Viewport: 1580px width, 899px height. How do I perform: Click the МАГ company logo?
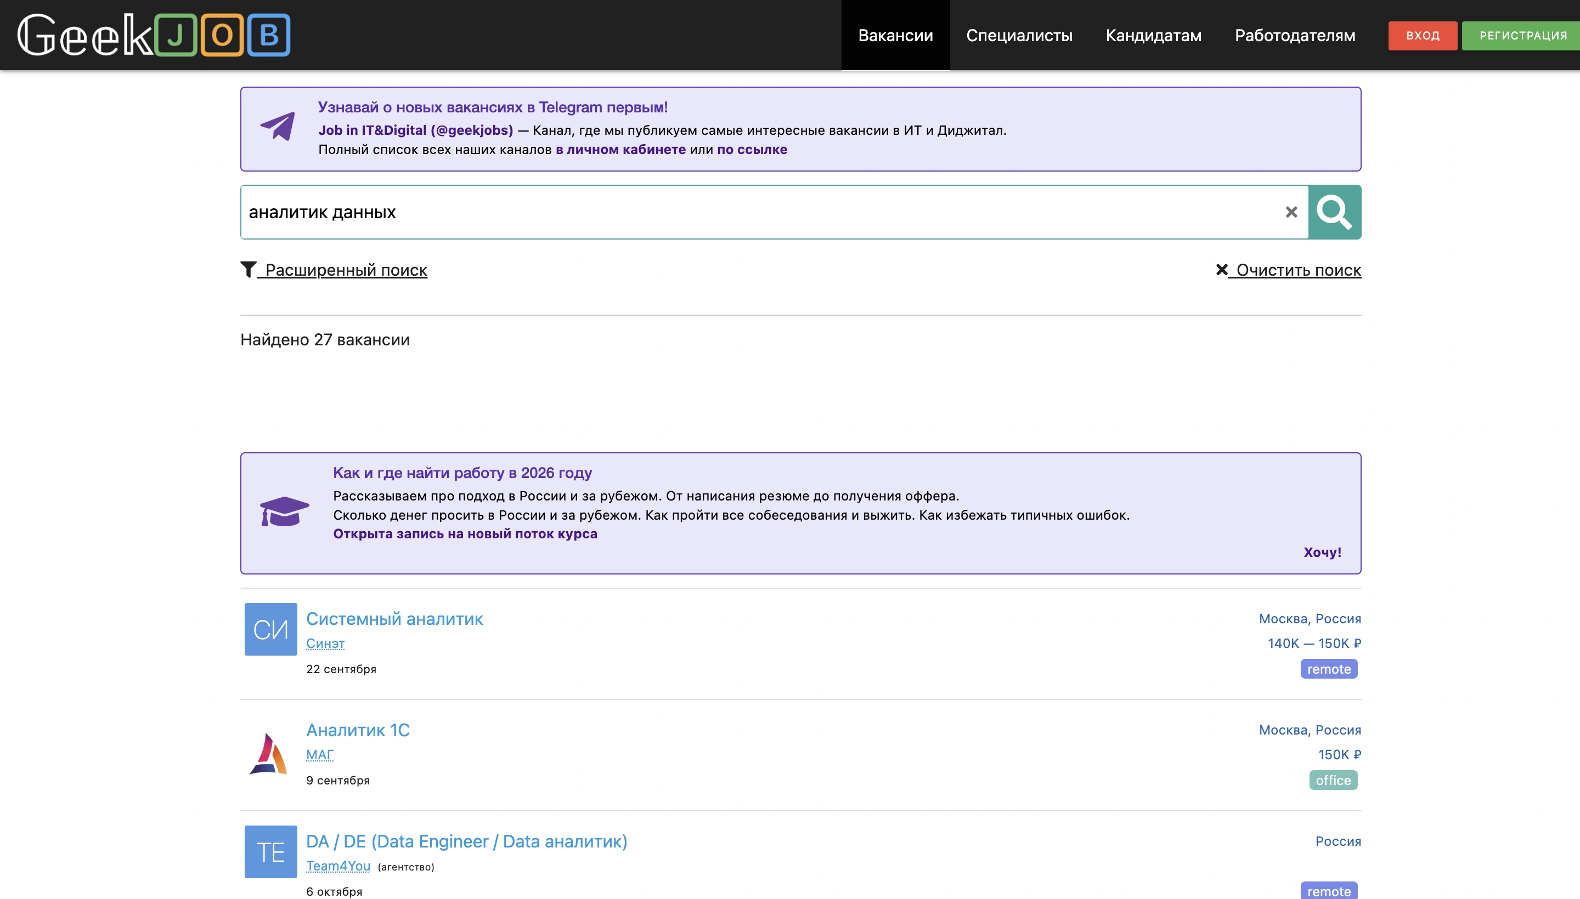[x=268, y=753]
